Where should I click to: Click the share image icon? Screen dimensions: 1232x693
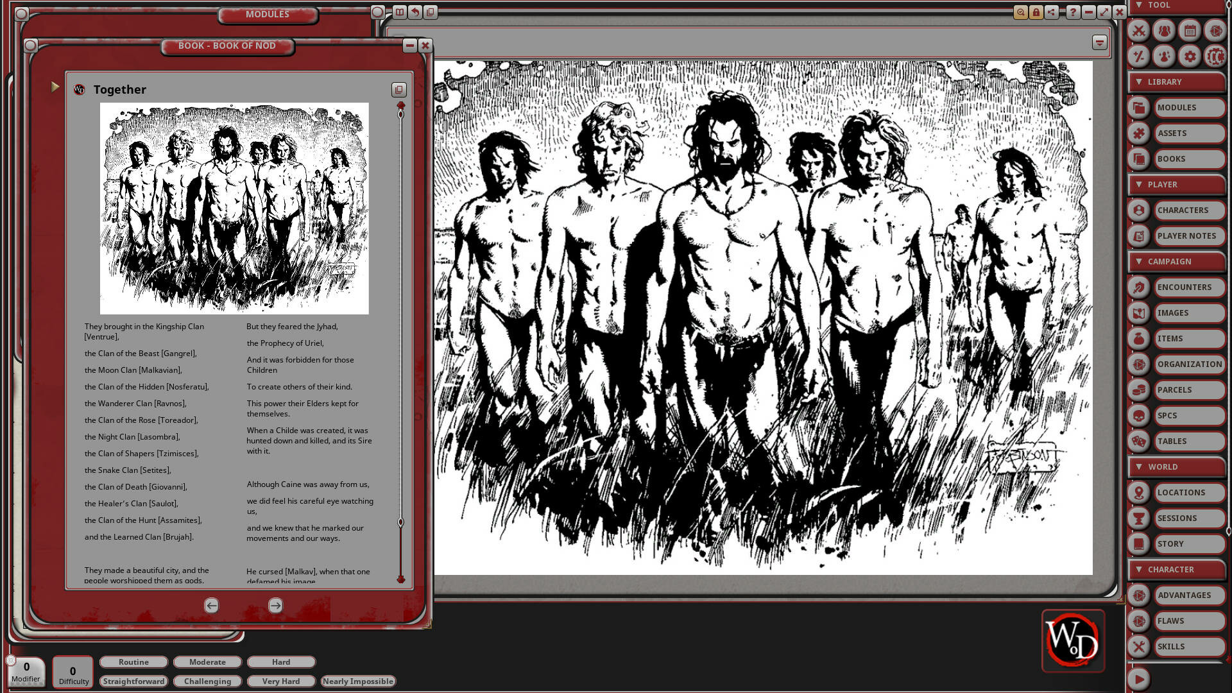click(1051, 12)
